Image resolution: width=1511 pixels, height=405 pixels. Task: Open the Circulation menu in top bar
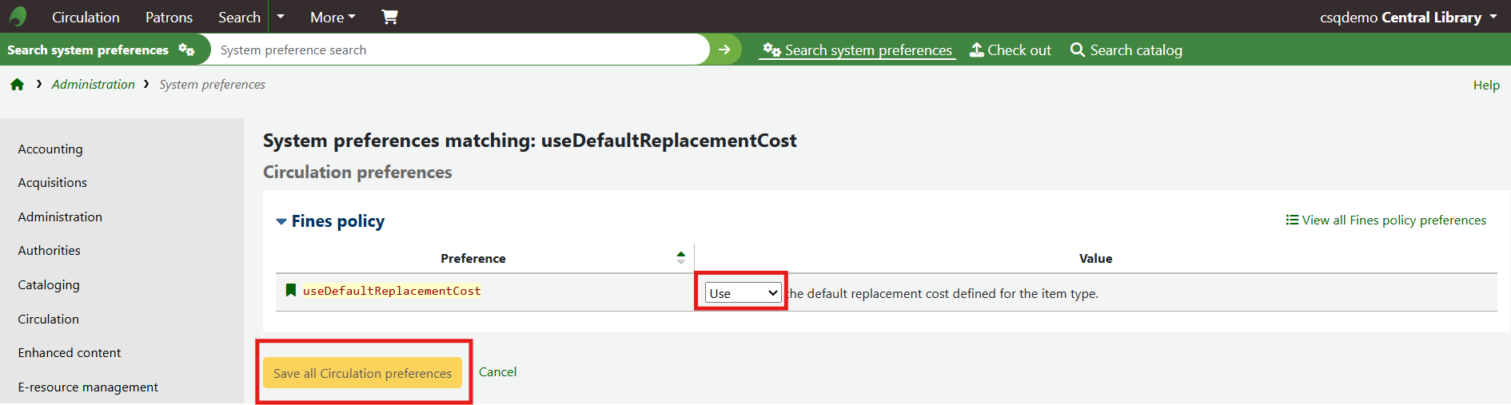coord(86,17)
